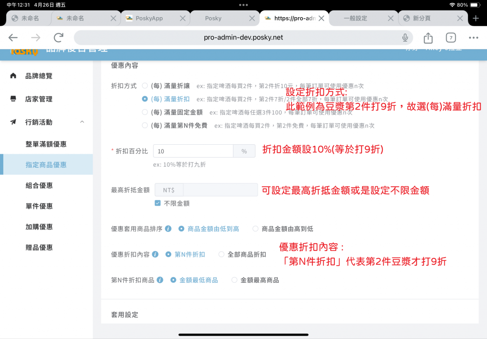Click the address bar pro-admin-dev.posky.net
487x339 pixels.
pos(243,38)
